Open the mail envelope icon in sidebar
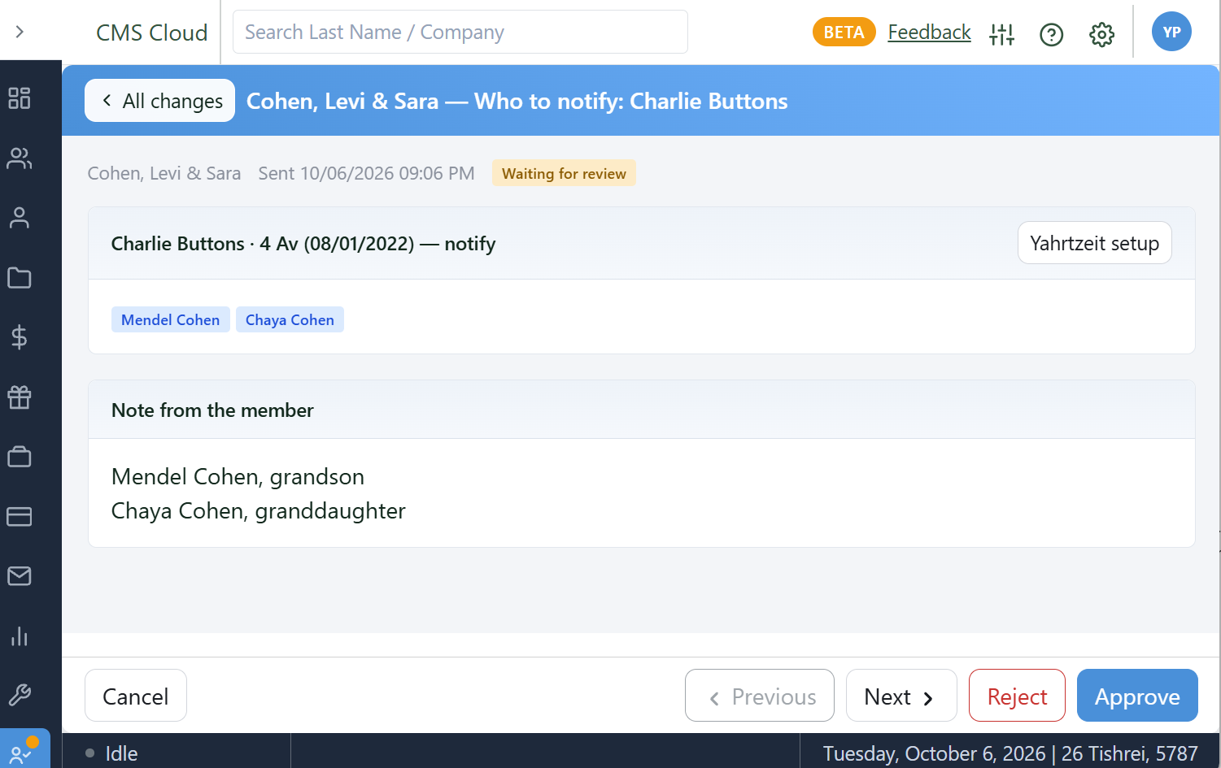1221x768 pixels. [20, 576]
